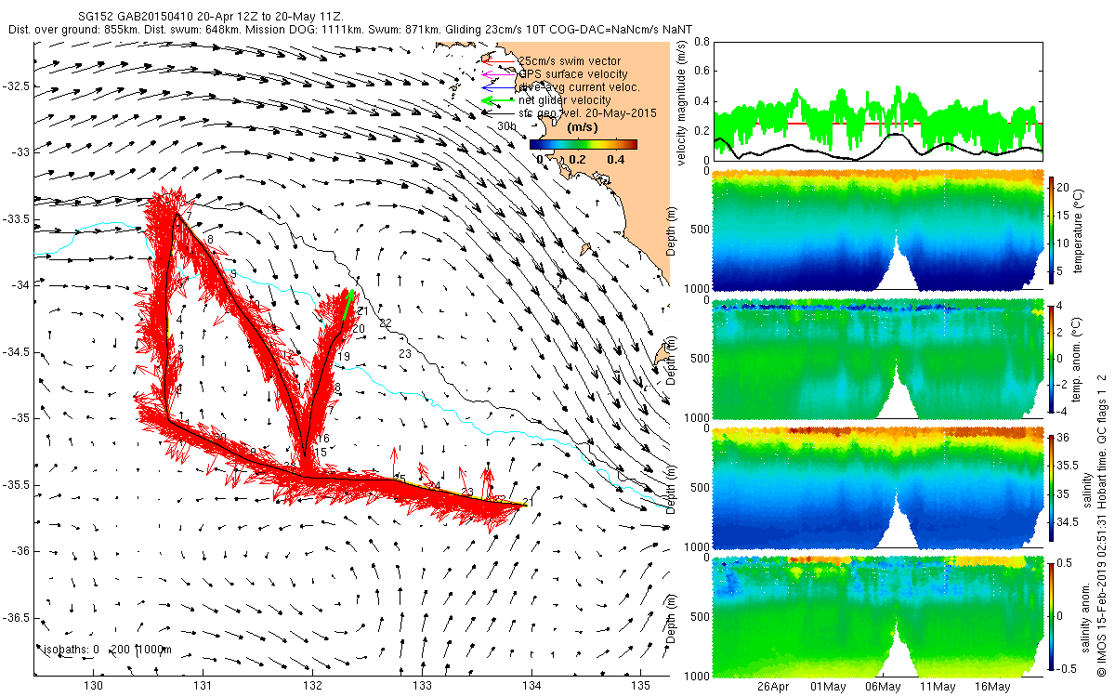The width and height of the screenshot is (1115, 697).
Task: Click latitude tick label '-35.5'
Action: [x=16, y=484]
